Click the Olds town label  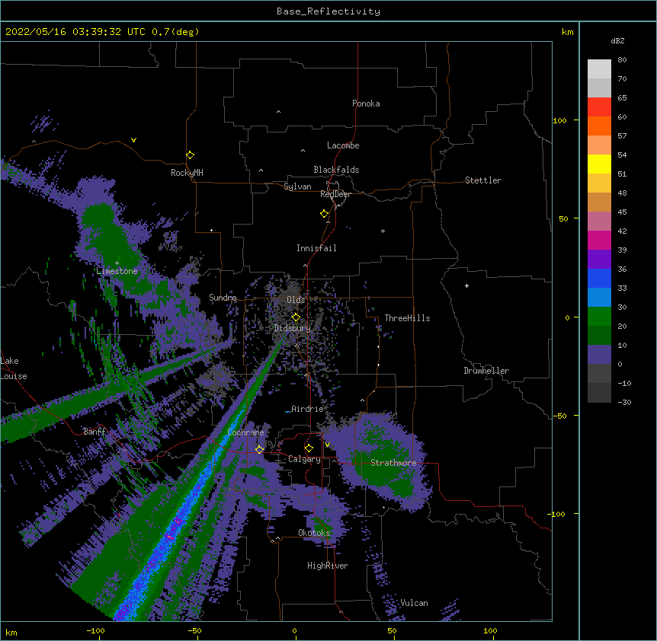296,300
